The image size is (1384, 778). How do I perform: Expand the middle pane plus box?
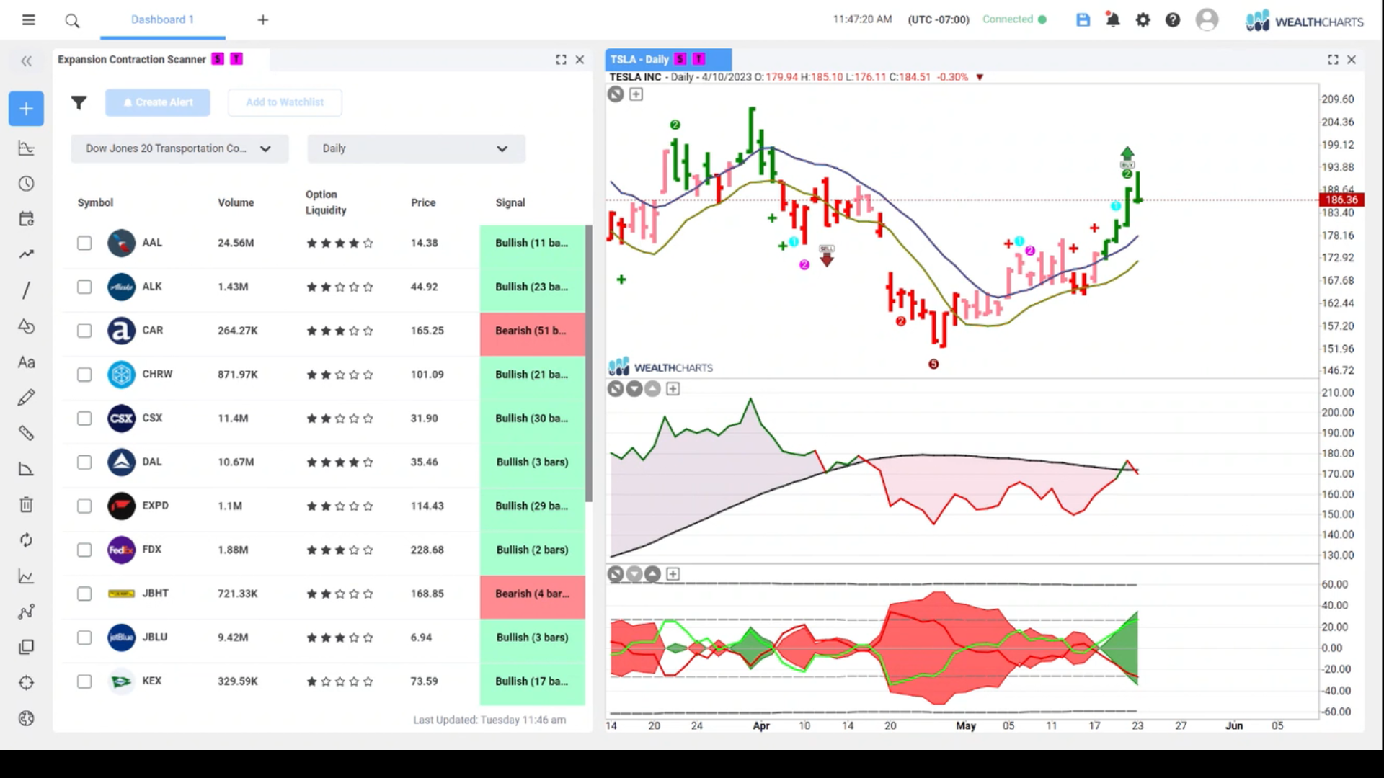pyautogui.click(x=673, y=389)
